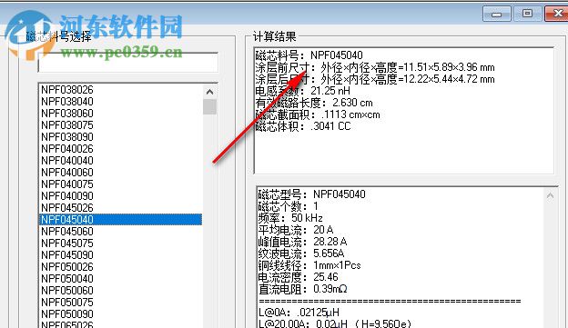
Task: Minimize the window
Action: (x=497, y=15)
